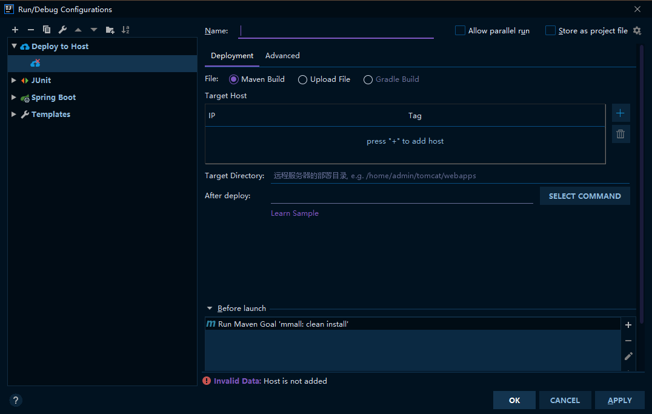Click the plus icon to add target host
Image resolution: width=652 pixels, height=414 pixels.
pos(620,113)
